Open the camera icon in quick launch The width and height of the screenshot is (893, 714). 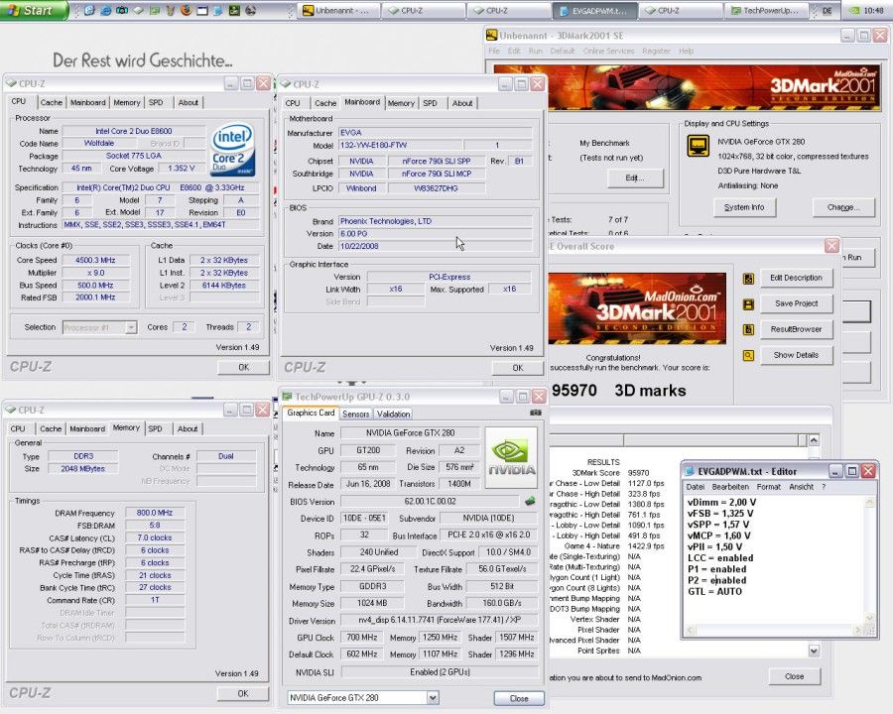click(x=122, y=10)
